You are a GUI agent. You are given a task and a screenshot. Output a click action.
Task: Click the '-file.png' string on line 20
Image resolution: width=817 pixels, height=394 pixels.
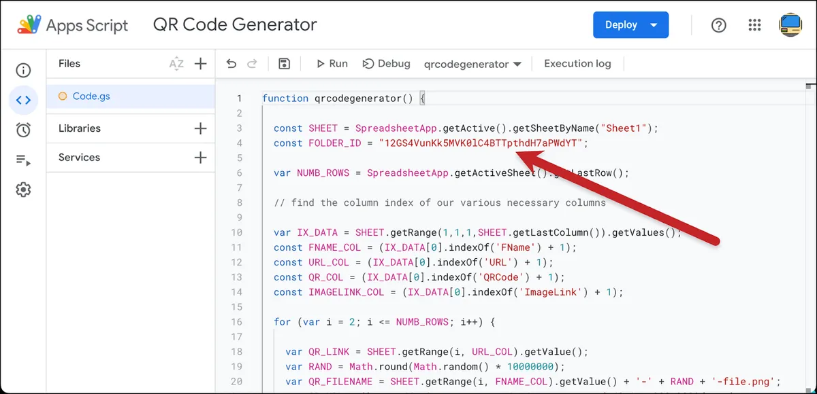pos(742,382)
